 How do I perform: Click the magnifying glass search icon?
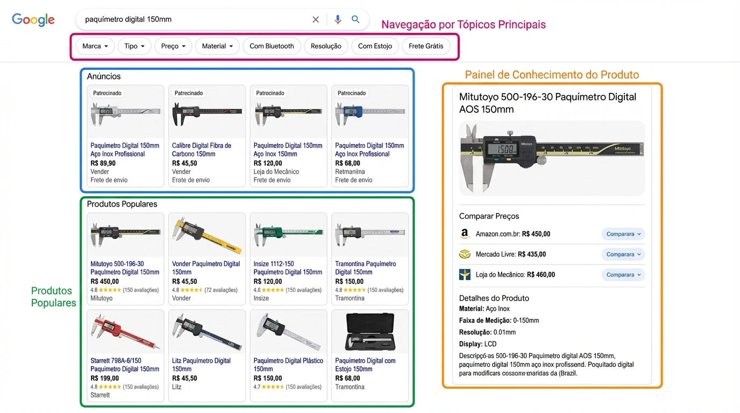pyautogui.click(x=355, y=19)
